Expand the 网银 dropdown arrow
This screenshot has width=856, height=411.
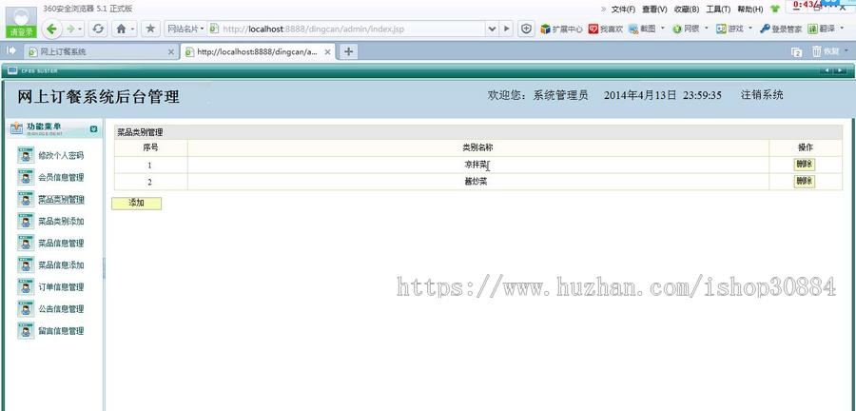707,28
